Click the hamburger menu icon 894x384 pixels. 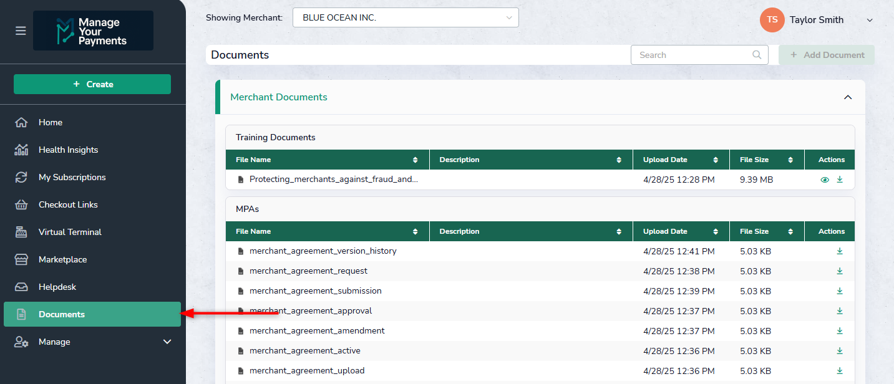point(21,31)
